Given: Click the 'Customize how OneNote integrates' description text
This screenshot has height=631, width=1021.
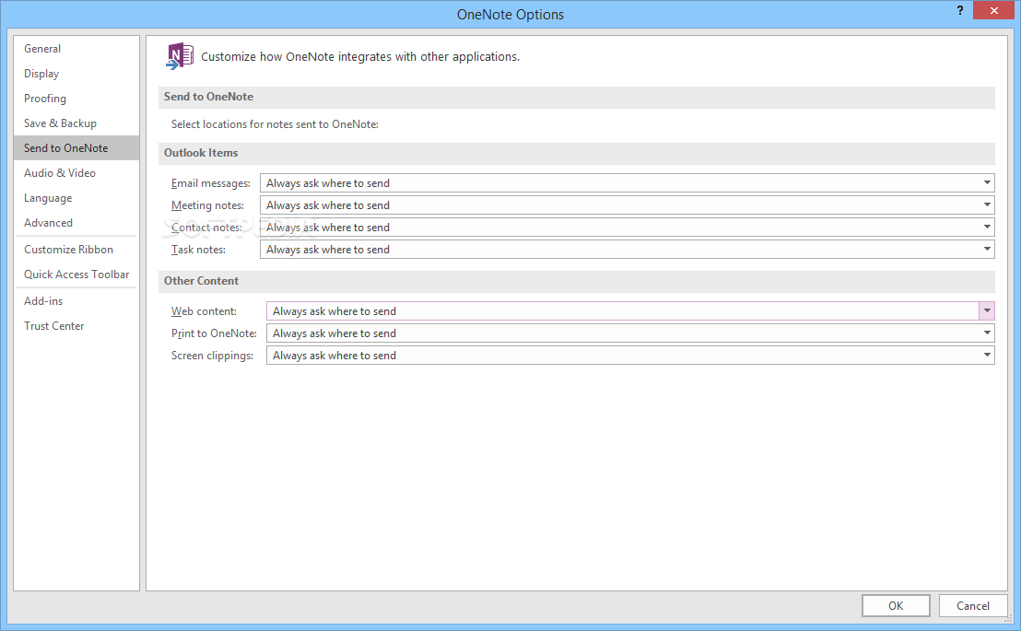Looking at the screenshot, I should coord(360,57).
